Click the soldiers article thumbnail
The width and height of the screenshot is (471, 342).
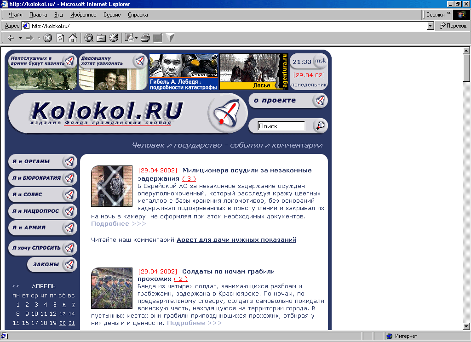[x=112, y=288]
